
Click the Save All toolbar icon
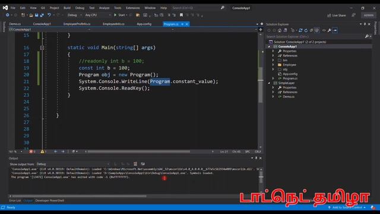tap(42, 15)
